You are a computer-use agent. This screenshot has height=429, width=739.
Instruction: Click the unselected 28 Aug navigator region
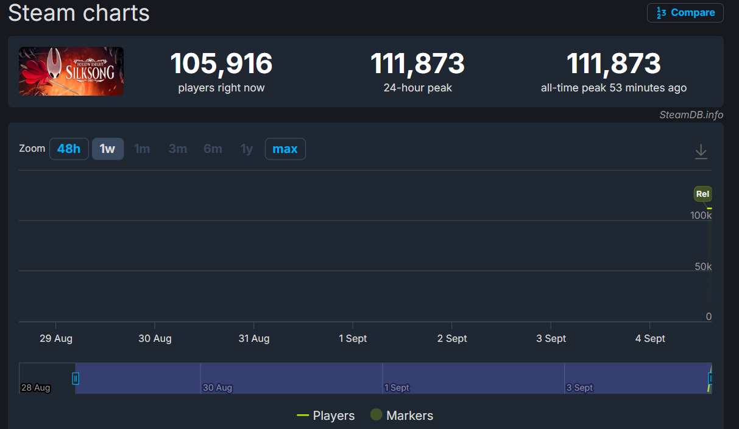pyautogui.click(x=46, y=375)
